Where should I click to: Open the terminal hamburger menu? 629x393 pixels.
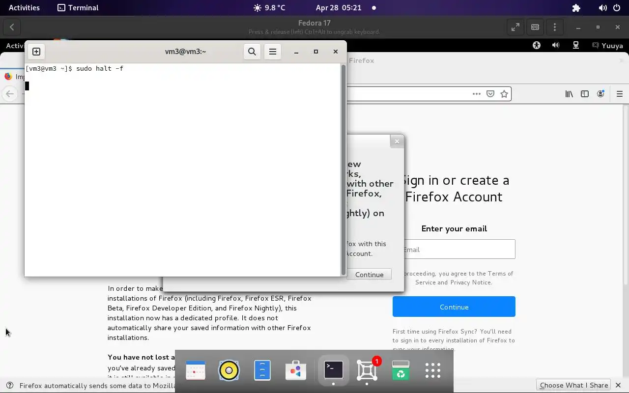click(273, 52)
